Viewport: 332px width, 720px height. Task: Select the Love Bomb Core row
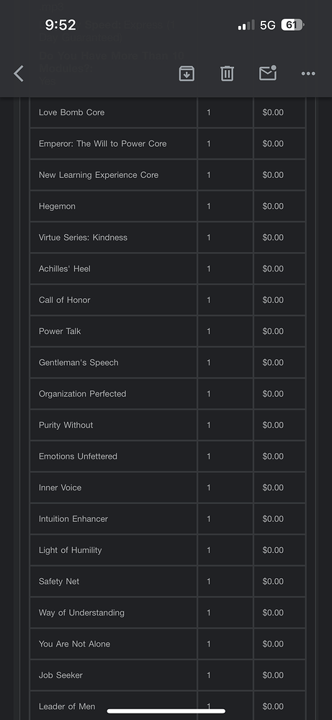168,112
